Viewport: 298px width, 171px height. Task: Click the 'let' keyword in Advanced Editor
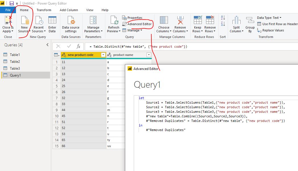coord(141,98)
